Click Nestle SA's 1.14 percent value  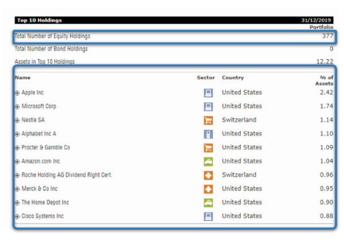pos(326,119)
